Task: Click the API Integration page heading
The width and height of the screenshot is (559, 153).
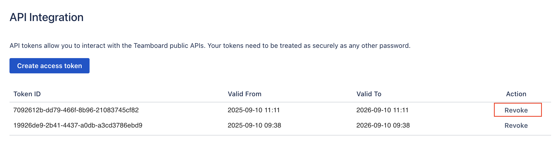Action: point(47,17)
